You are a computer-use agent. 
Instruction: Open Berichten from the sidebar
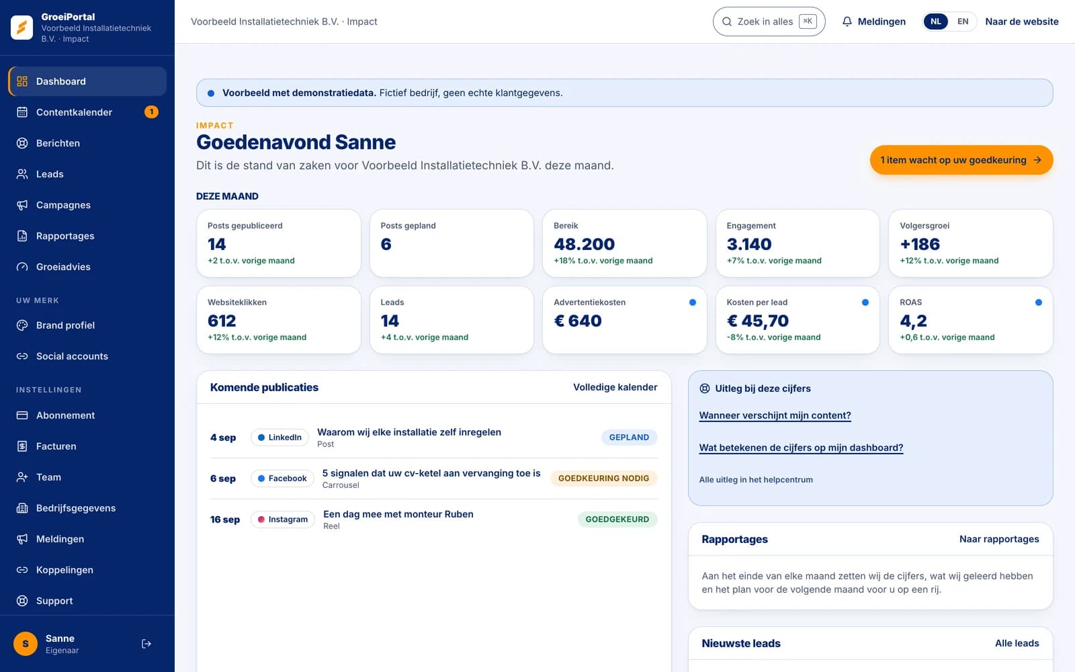coord(87,143)
